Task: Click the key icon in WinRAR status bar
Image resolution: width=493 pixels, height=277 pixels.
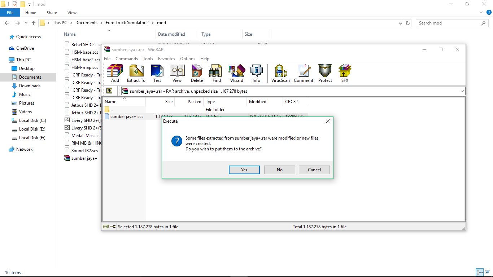Action: (x=113, y=227)
